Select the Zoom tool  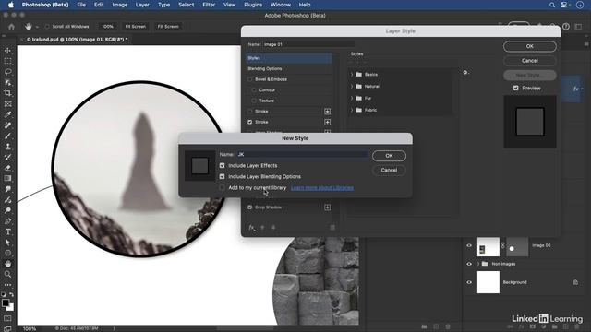(x=7, y=275)
